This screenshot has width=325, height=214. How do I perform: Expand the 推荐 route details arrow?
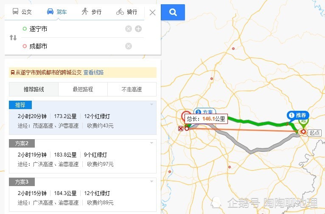(x=152, y=104)
